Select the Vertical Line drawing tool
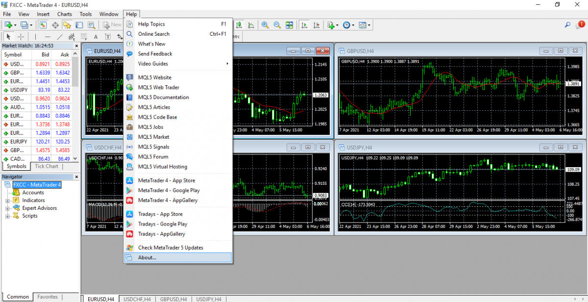 (x=35, y=37)
